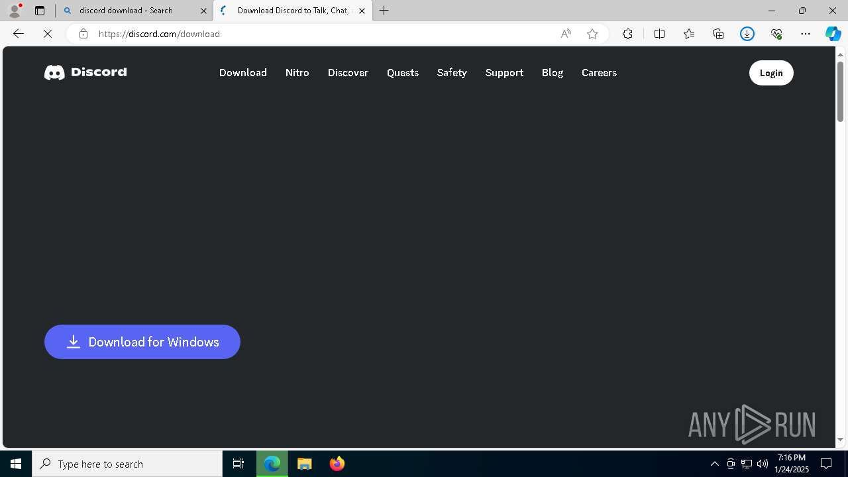Go to the Careers page

599,73
